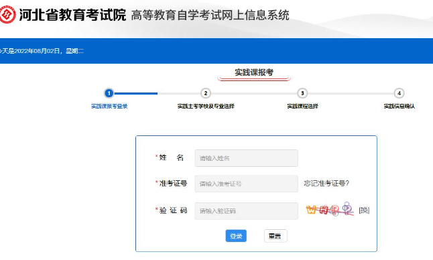Image resolution: width=433 pixels, height=260 pixels.
Task: Click the 验证码 captcha input field
Action: pos(246,211)
